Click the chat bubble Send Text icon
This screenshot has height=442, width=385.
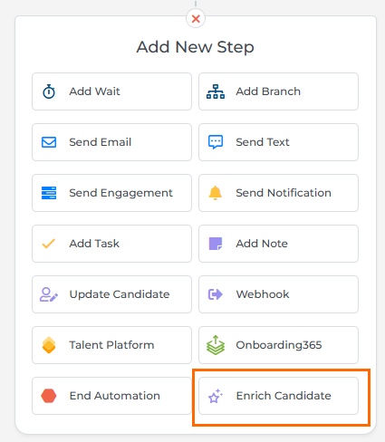(x=216, y=142)
